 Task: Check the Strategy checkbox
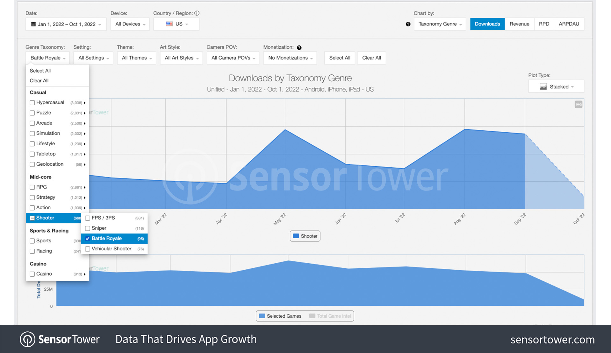(x=32, y=197)
